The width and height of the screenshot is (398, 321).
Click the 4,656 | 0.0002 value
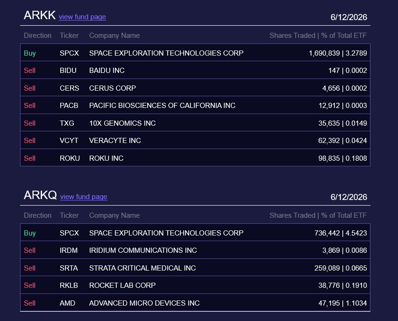344,88
